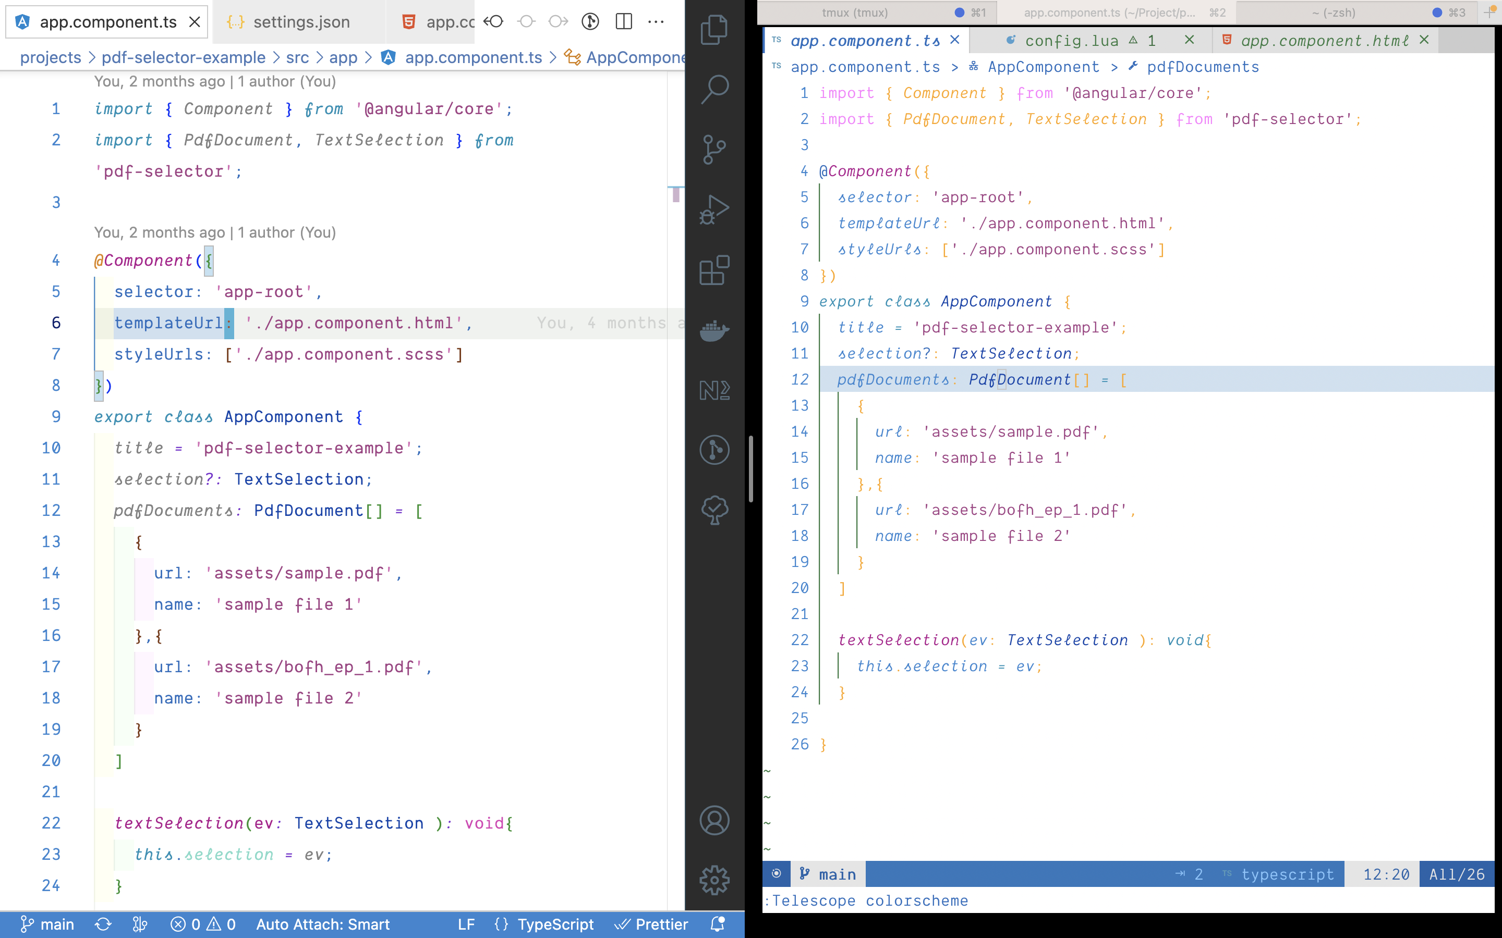Click the Prettier status item
The image size is (1502, 938).
(652, 924)
